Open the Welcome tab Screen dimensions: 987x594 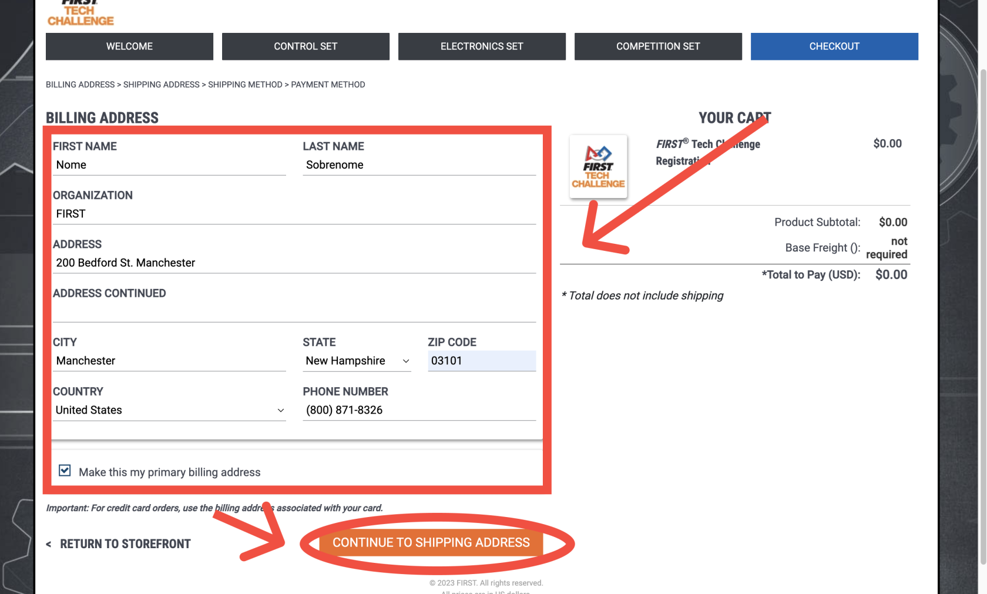(129, 46)
